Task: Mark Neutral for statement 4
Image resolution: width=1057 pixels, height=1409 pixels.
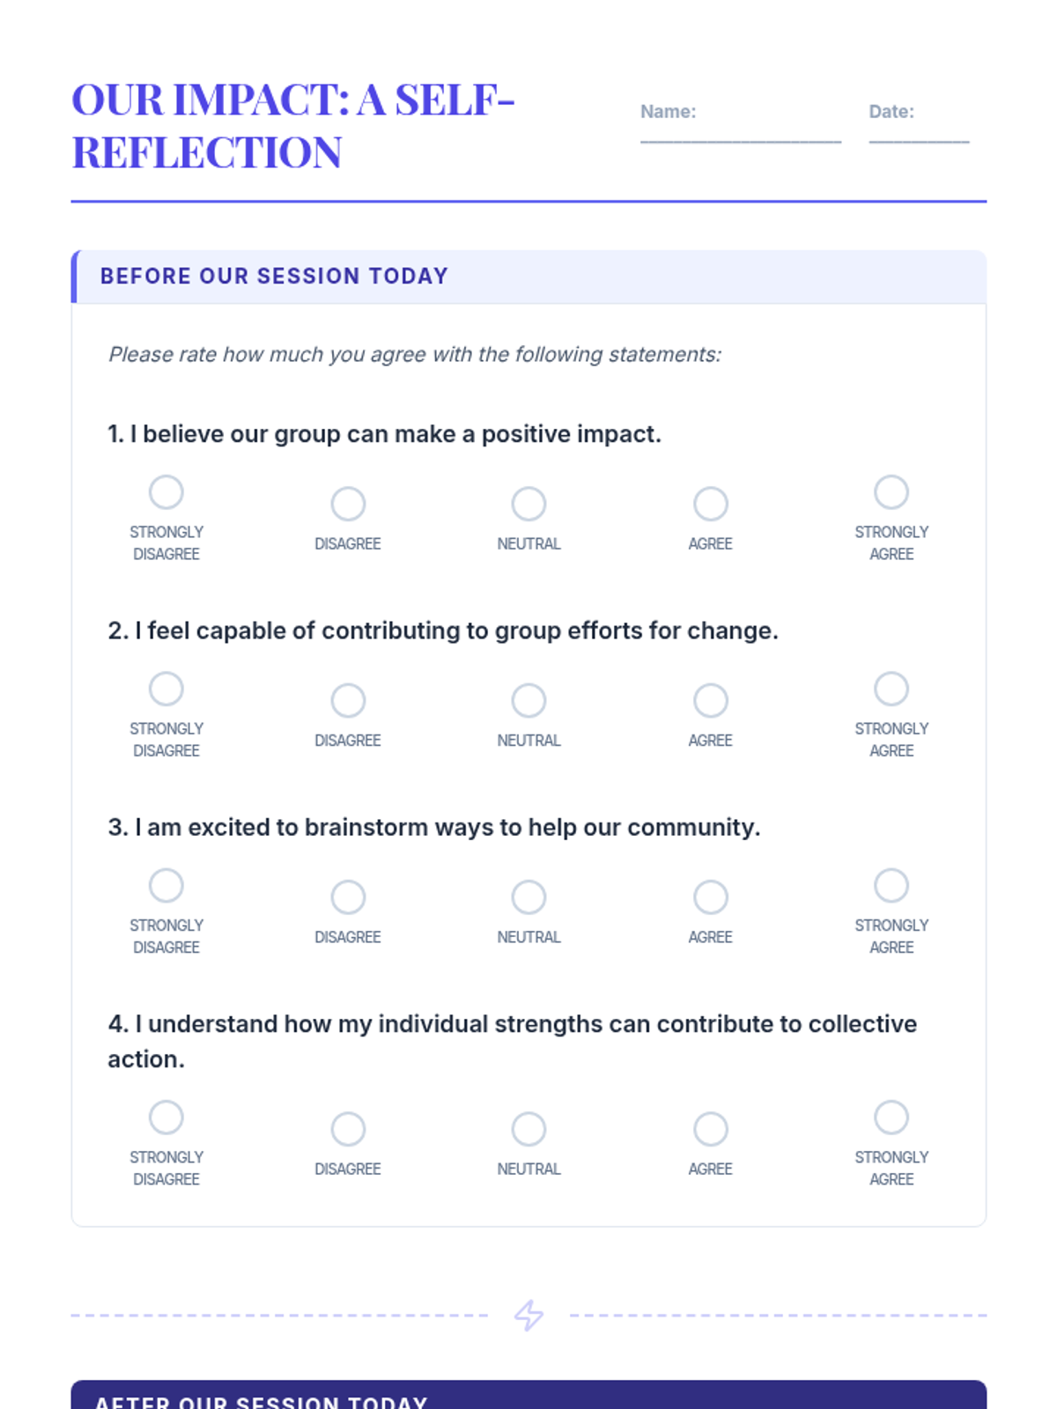Action: [x=528, y=1128]
